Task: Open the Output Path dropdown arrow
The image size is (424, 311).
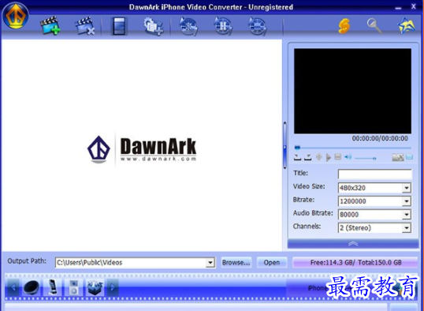Action: [210, 262]
